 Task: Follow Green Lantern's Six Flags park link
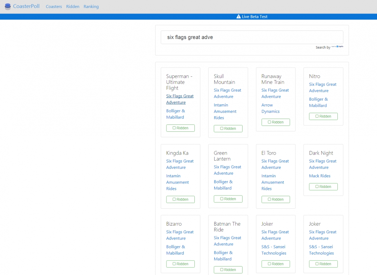[x=227, y=170]
